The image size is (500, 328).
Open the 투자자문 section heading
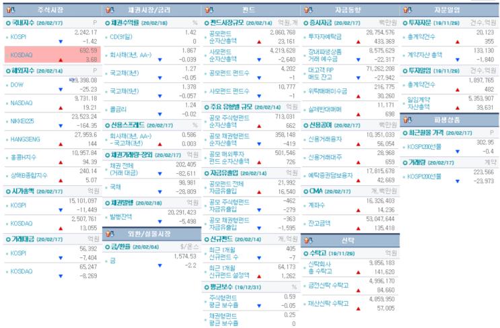(419, 23)
